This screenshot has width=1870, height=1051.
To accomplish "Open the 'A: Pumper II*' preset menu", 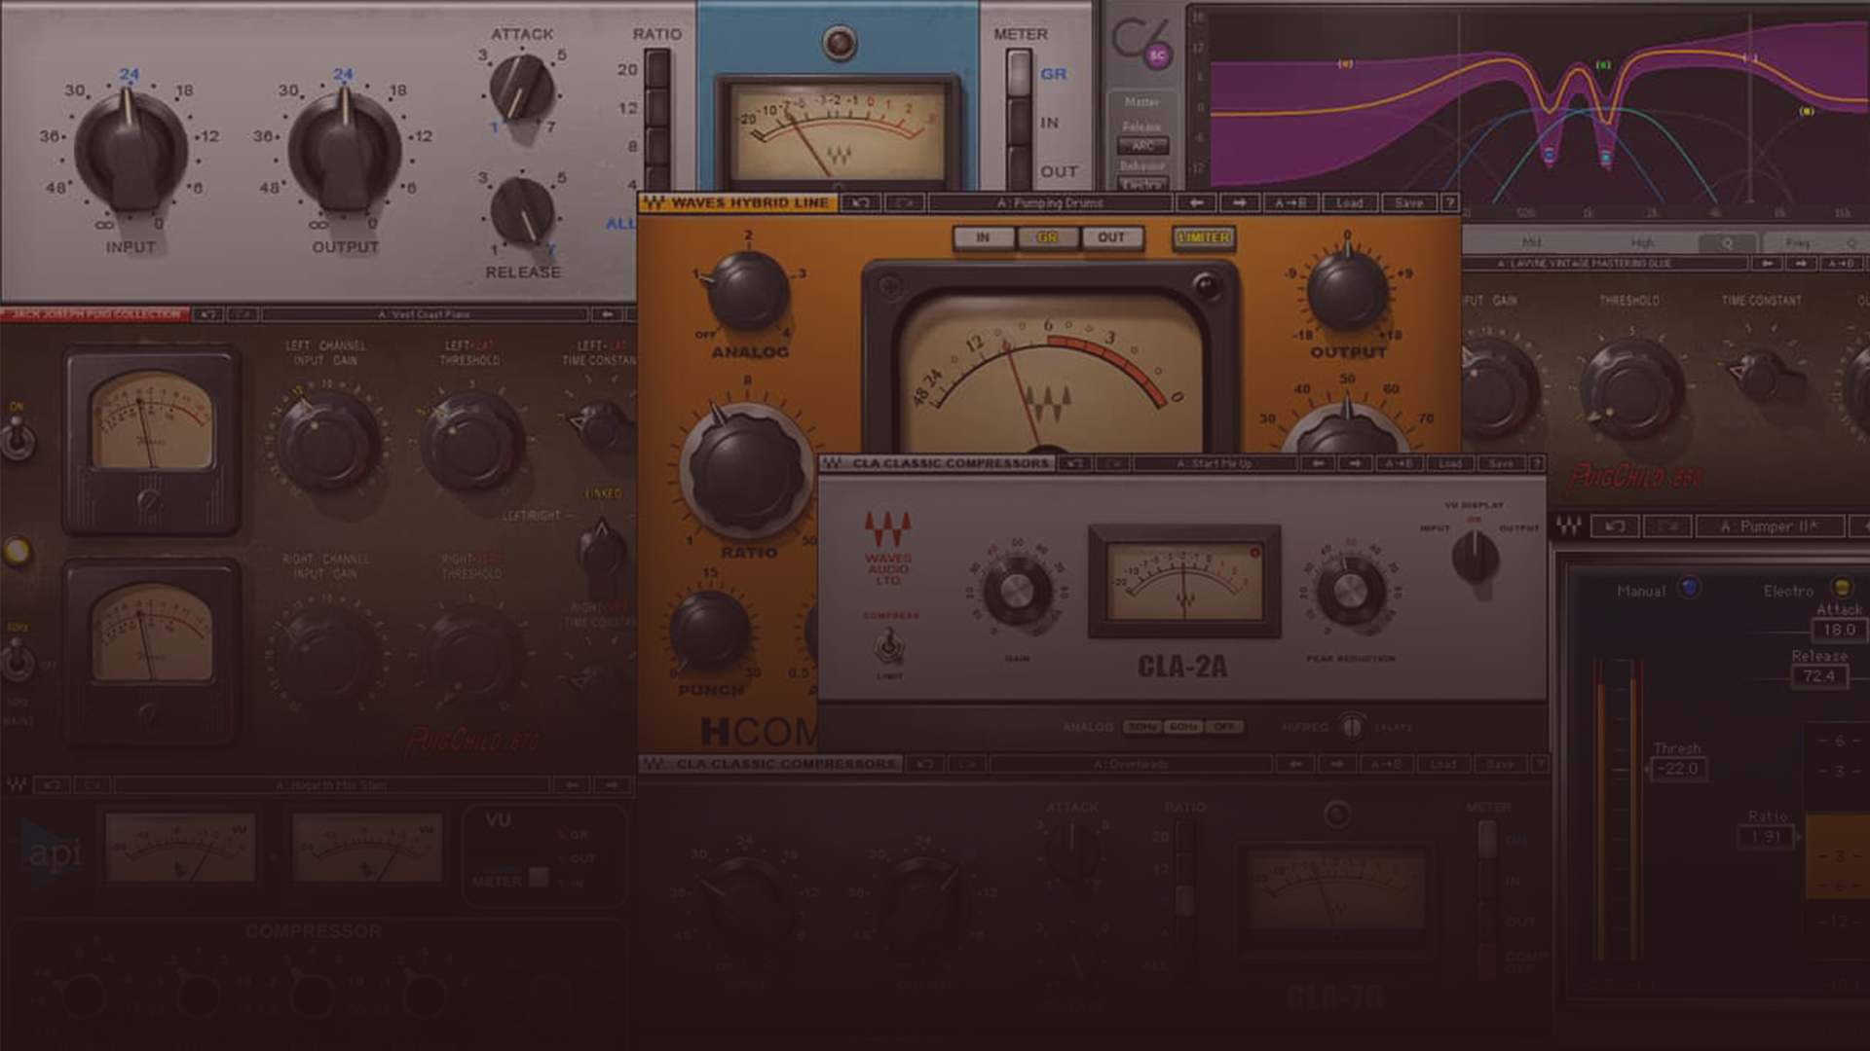I will click(x=1769, y=526).
